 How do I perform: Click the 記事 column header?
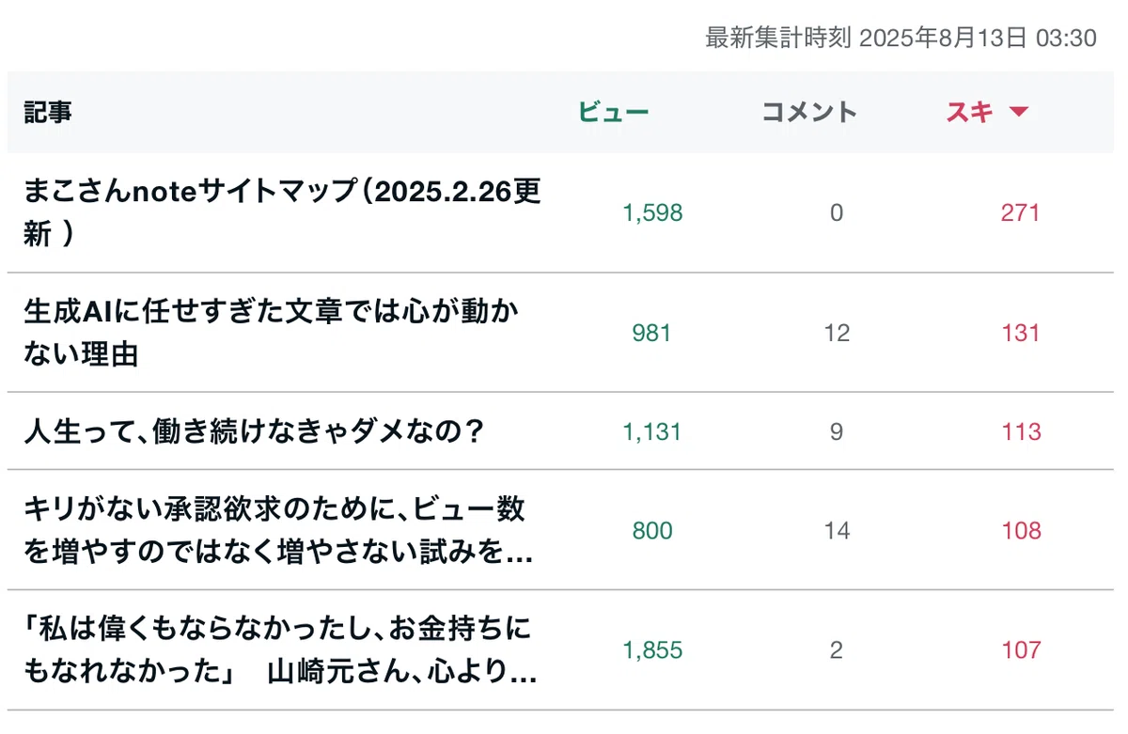click(x=48, y=113)
